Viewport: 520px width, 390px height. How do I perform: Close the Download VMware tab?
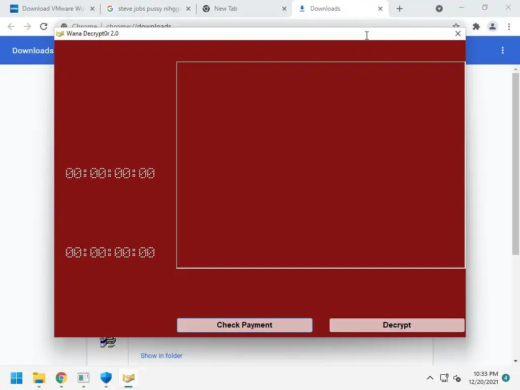coord(92,9)
